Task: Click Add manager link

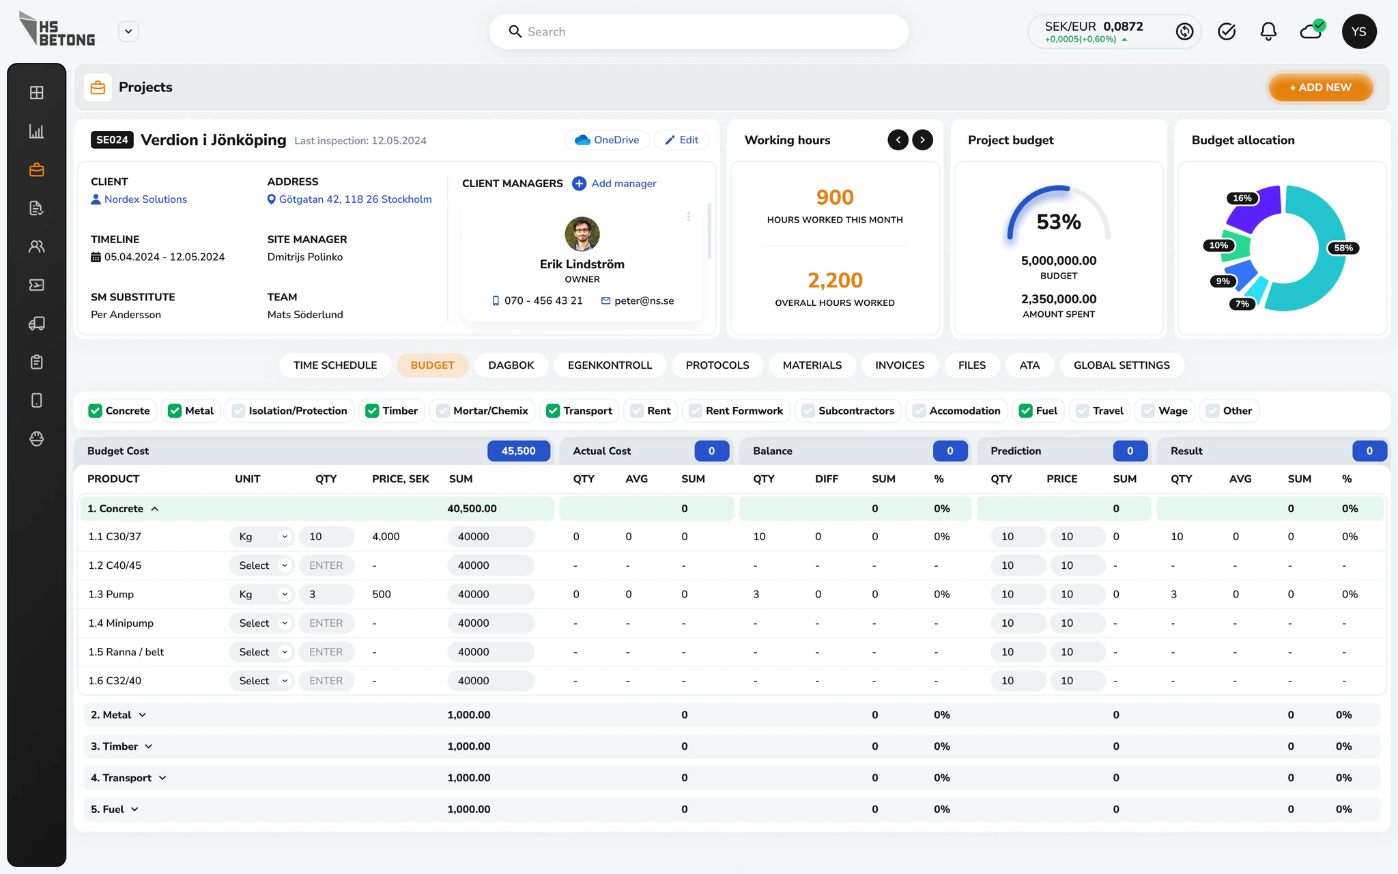Action: 614,184
